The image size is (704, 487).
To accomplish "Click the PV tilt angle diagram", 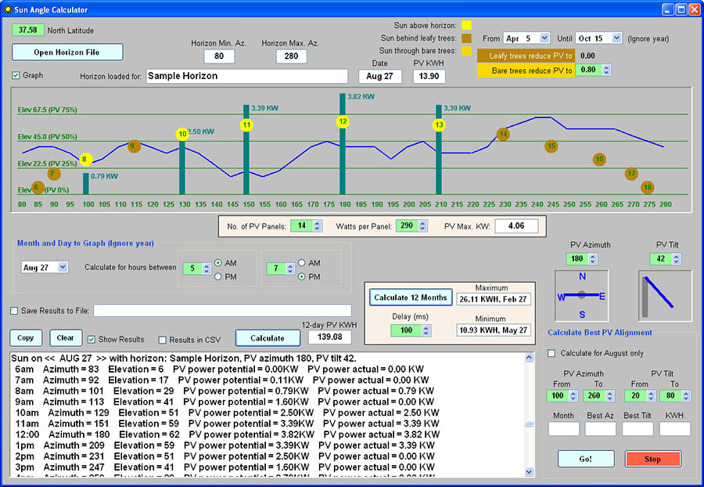I will [665, 295].
